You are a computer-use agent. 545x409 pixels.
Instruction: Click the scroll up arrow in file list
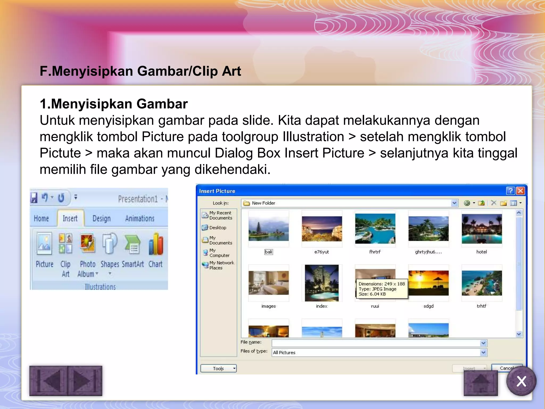(x=519, y=212)
